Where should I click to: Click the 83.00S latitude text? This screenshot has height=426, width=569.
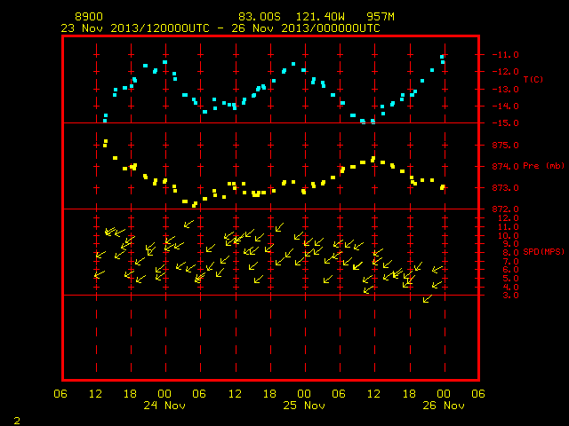(x=260, y=17)
